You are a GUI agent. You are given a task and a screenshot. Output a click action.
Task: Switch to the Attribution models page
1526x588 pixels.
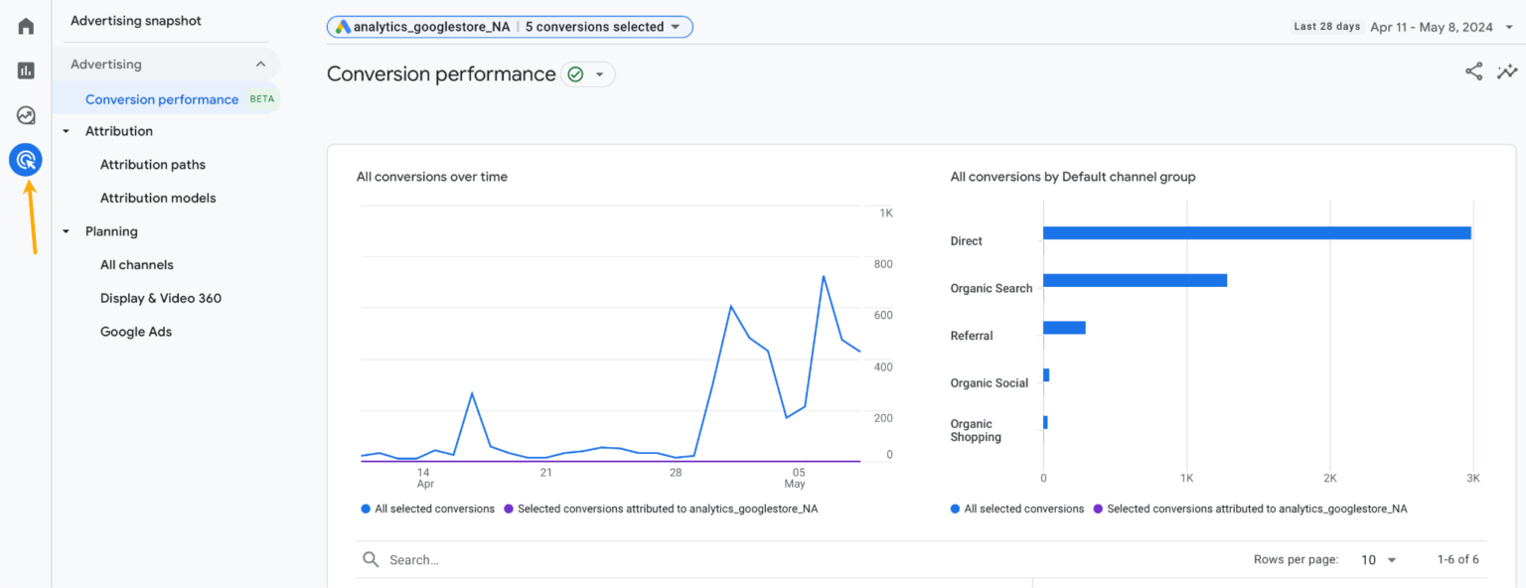tap(157, 198)
